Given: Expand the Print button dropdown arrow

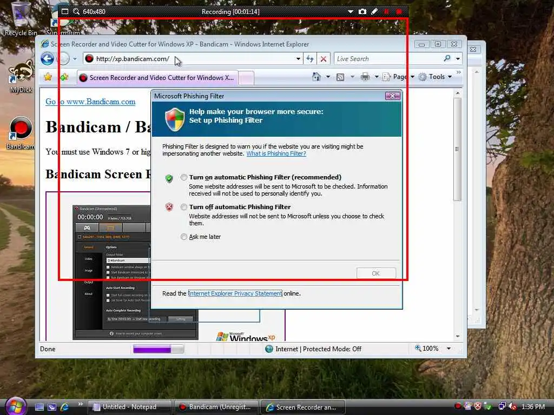Looking at the screenshot, I should click(x=377, y=77).
